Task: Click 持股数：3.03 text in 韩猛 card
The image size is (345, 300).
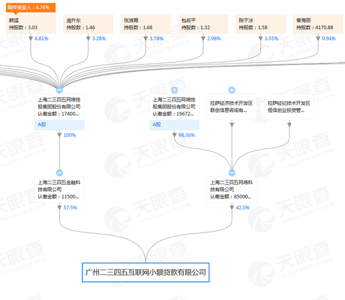Action: (23, 28)
